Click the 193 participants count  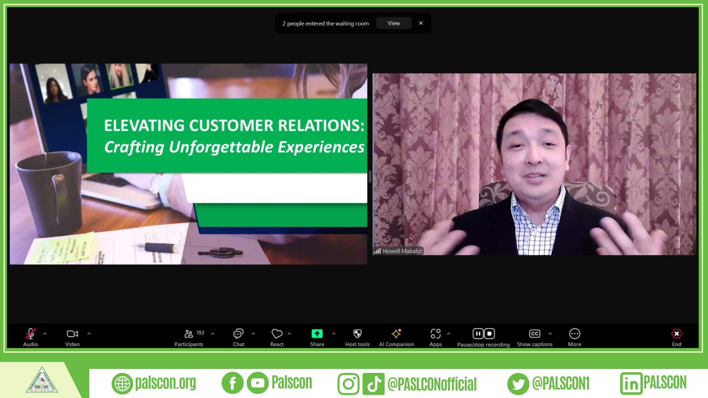(200, 333)
